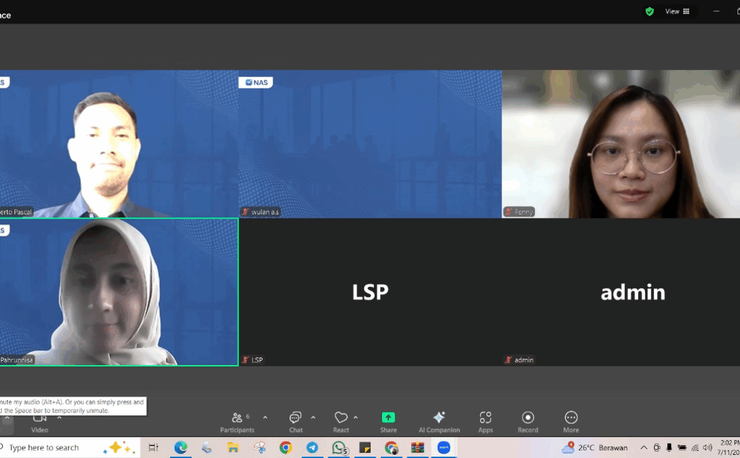740x458 pixels.
Task: Select the admin participant tile
Action: 632,292
